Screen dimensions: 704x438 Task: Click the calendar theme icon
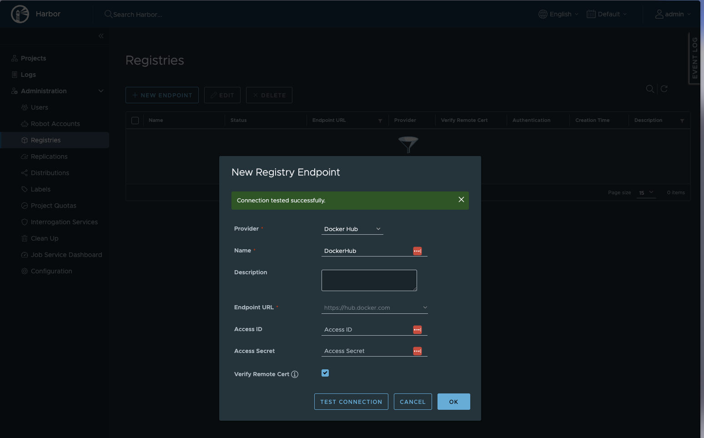click(591, 14)
